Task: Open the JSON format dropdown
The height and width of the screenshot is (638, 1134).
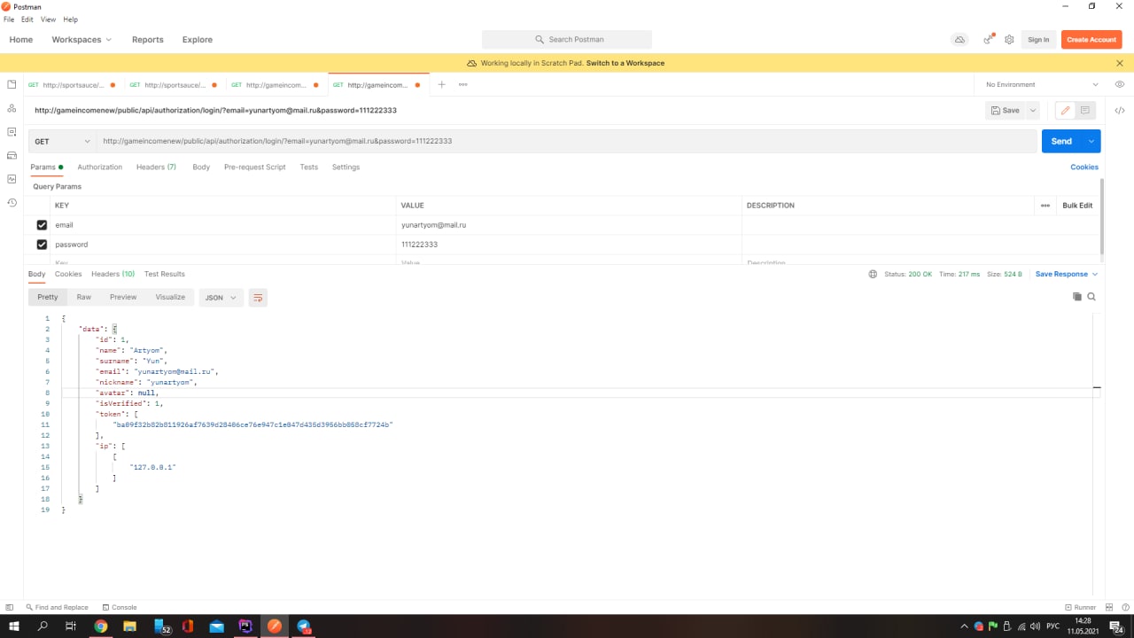Action: (221, 298)
